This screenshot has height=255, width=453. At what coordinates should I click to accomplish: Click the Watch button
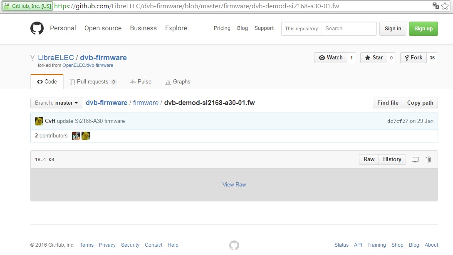click(x=331, y=58)
